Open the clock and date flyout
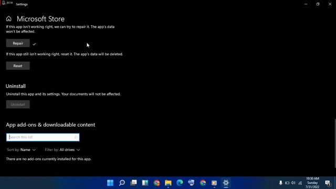Viewport: 336px width, 189px height. 312,183
